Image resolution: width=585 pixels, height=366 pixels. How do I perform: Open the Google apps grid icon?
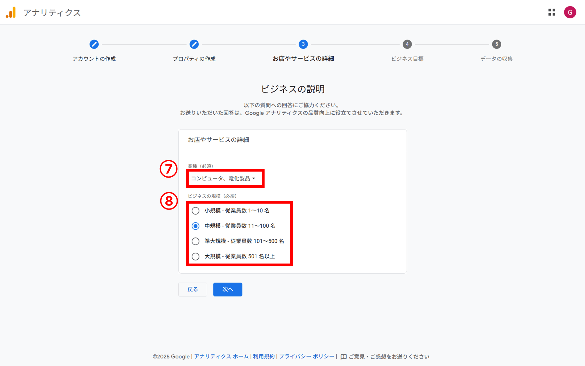tap(552, 12)
